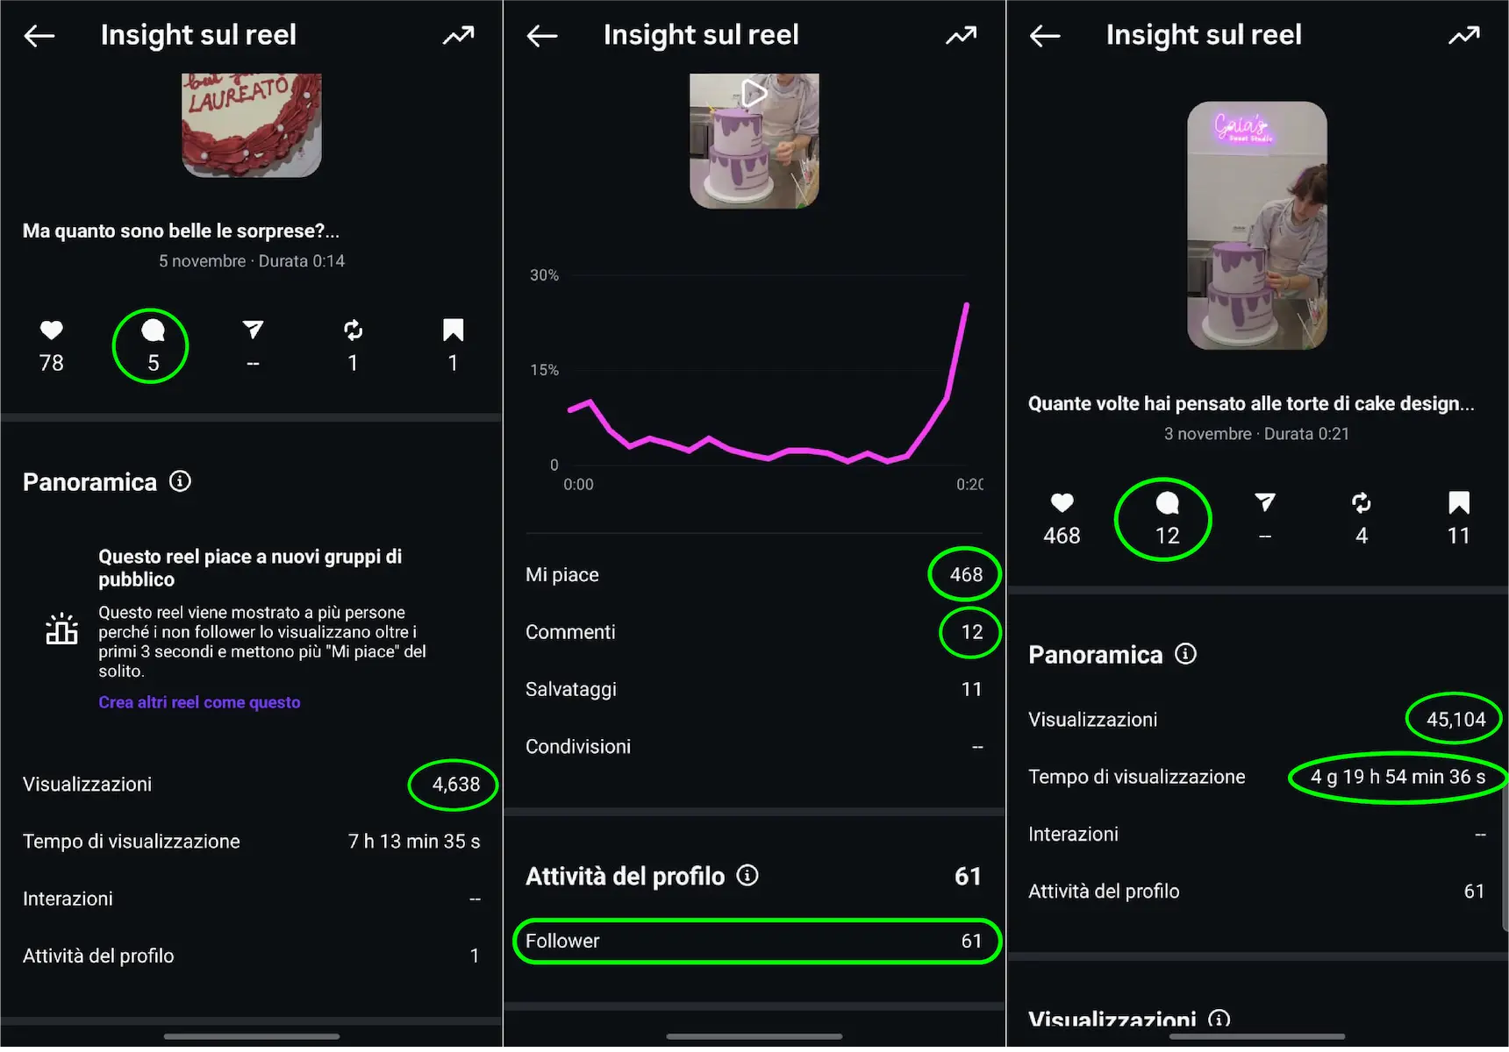
Task: Tap share icon in left panel
Action: click(x=253, y=330)
